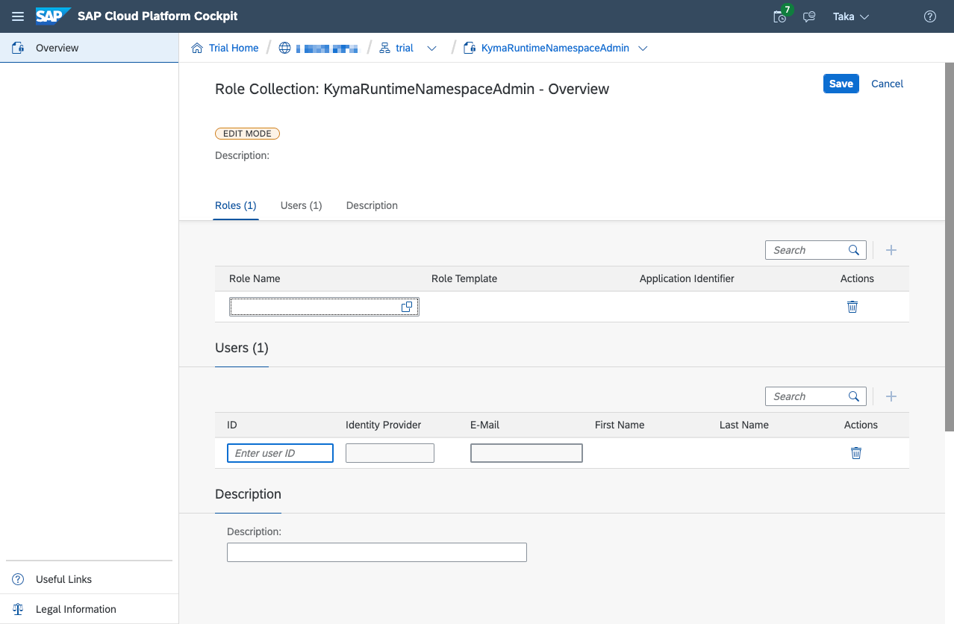Open Legal Information in the sidebar

pos(90,609)
